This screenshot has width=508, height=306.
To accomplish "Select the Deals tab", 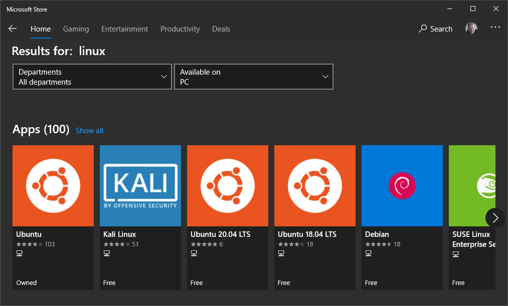I will (221, 29).
